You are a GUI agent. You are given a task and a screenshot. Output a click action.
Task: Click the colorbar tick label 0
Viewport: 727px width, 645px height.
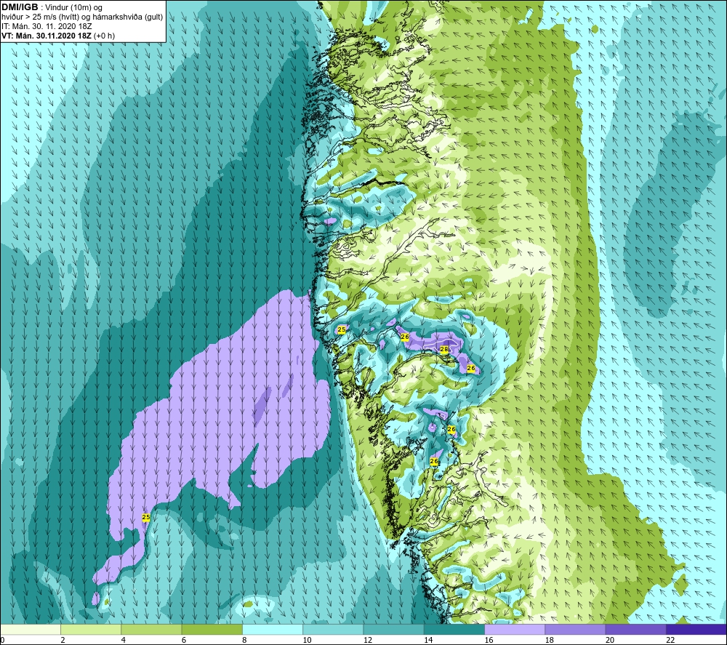point(2,640)
